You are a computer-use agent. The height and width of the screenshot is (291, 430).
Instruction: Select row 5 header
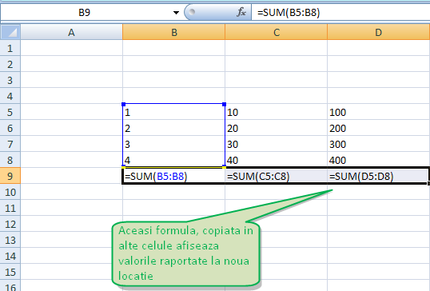coord(10,112)
